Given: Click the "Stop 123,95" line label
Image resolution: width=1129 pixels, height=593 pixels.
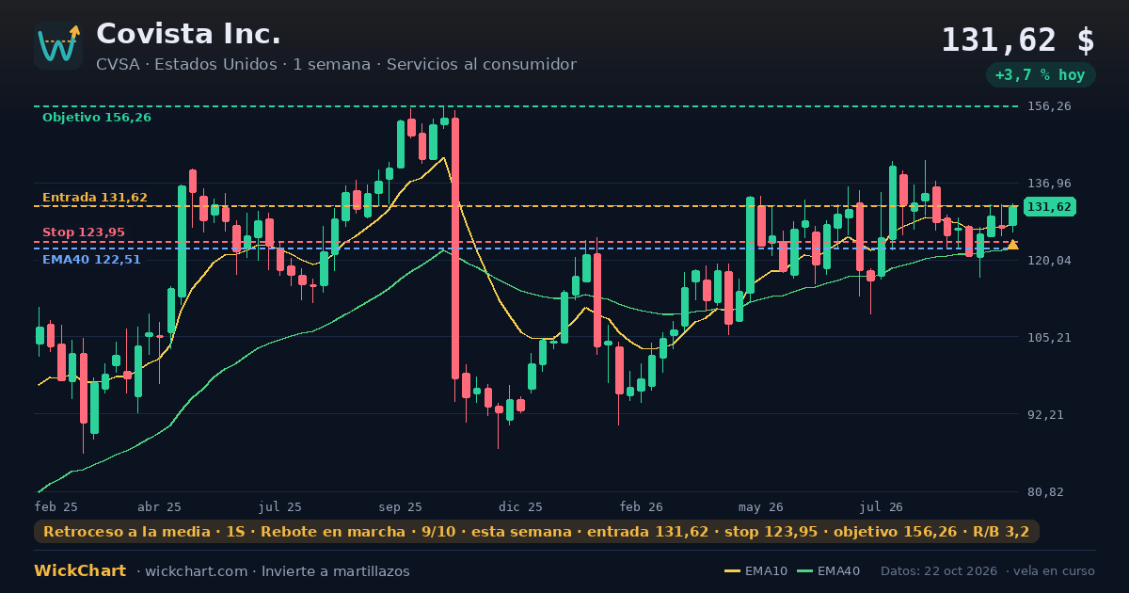Looking at the screenshot, I should [x=84, y=232].
